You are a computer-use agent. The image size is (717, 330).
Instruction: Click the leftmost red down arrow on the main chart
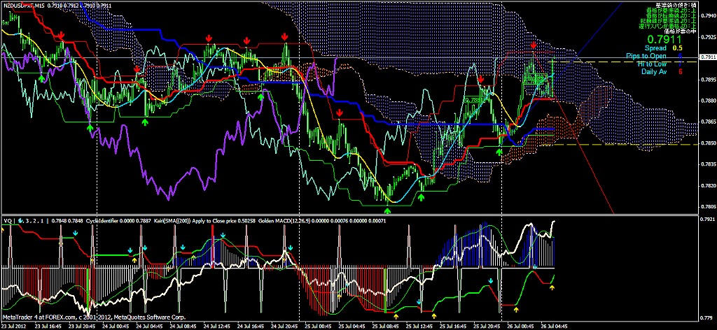[62, 34]
